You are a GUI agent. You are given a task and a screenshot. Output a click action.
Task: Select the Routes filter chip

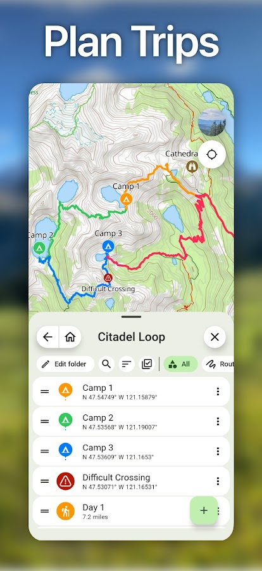(218, 364)
